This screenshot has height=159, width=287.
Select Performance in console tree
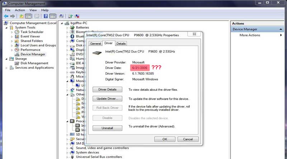coord(30,50)
